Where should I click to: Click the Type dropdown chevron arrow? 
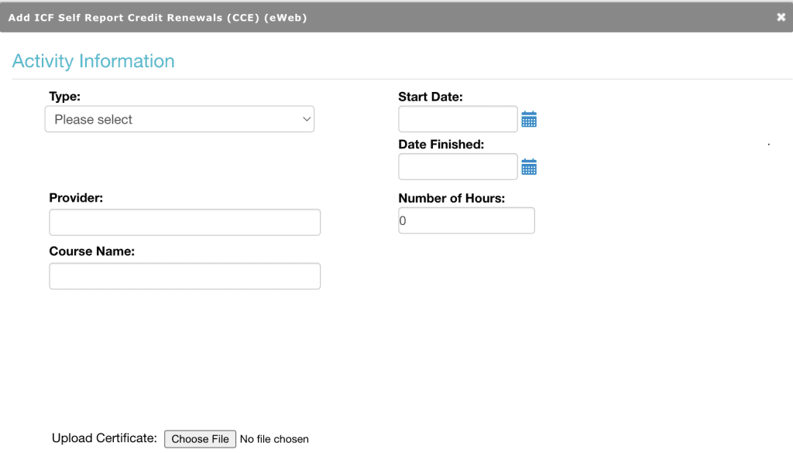(x=305, y=118)
